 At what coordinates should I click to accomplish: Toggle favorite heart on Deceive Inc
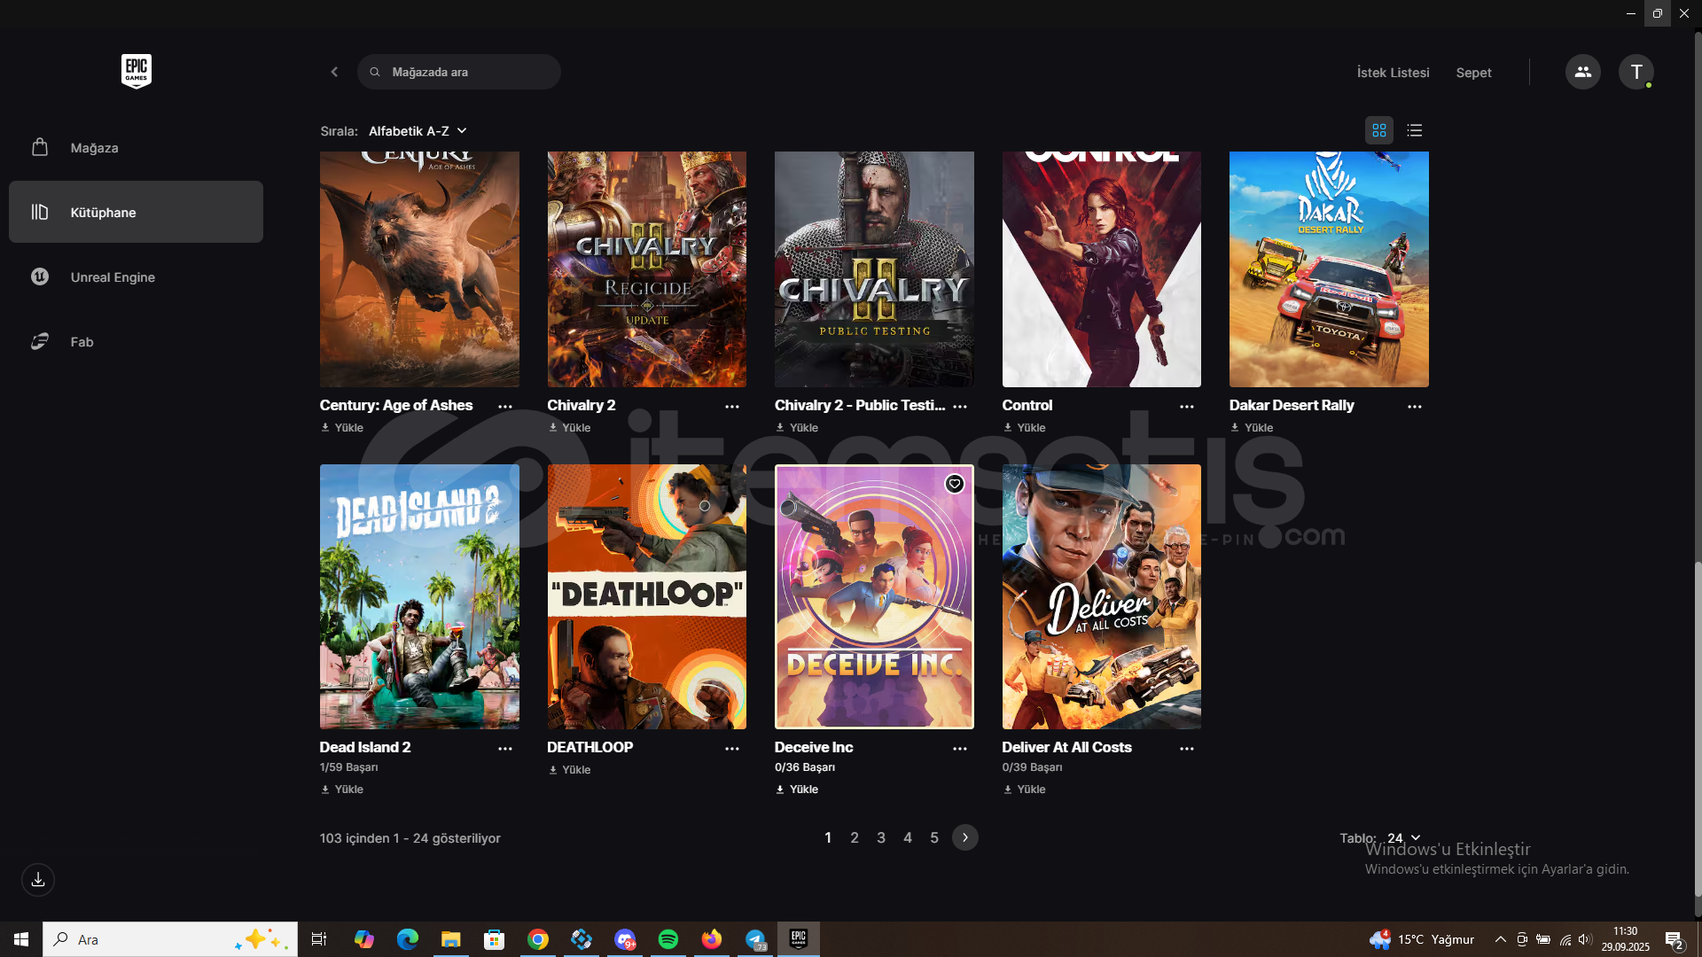[955, 484]
